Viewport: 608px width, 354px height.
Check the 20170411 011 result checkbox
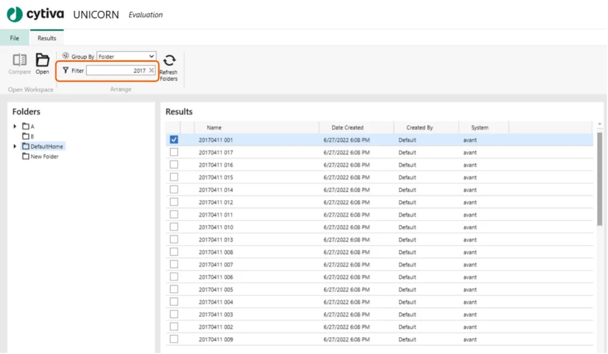[174, 214]
